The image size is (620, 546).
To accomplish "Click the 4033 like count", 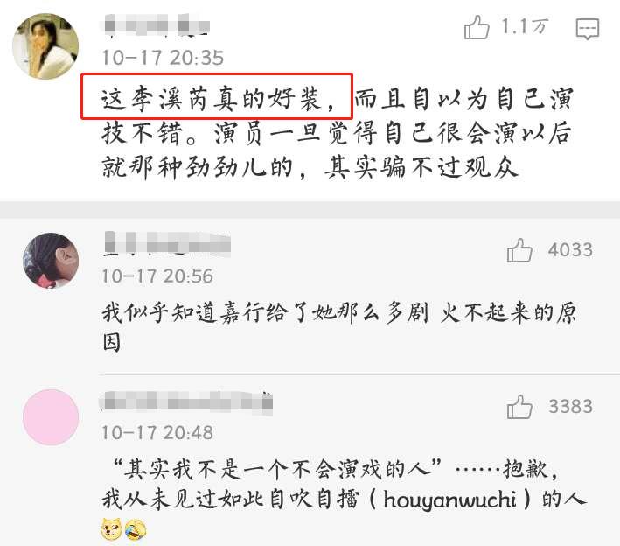I will pyautogui.click(x=570, y=249).
